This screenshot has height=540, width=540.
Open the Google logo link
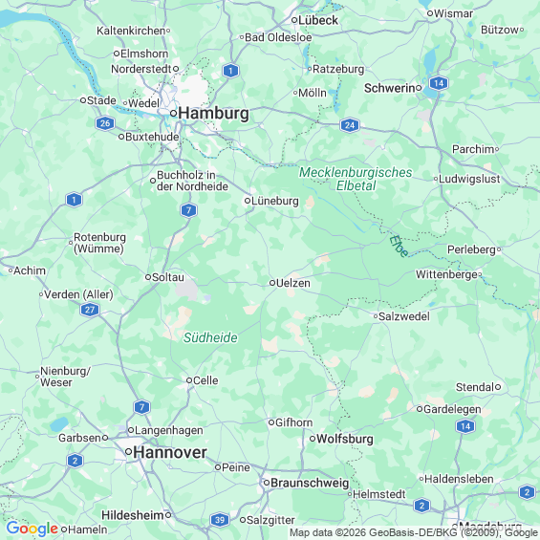tap(32, 529)
